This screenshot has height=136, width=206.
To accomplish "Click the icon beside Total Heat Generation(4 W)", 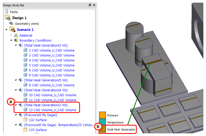I will [21, 90].
